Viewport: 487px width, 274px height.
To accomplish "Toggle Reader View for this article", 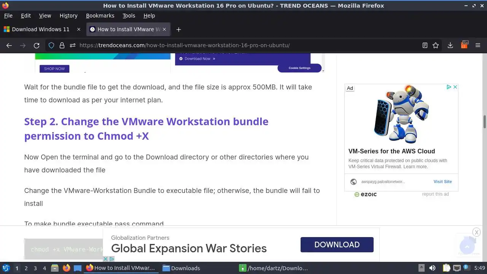I will [x=425, y=45].
